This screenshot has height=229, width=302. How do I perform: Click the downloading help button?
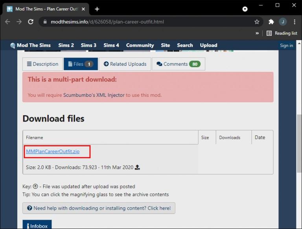[x=99, y=208]
